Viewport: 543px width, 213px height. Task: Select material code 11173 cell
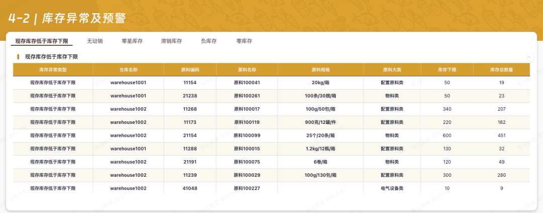pos(190,122)
